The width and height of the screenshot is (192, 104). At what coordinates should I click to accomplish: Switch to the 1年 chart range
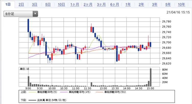(x=128, y=5)
